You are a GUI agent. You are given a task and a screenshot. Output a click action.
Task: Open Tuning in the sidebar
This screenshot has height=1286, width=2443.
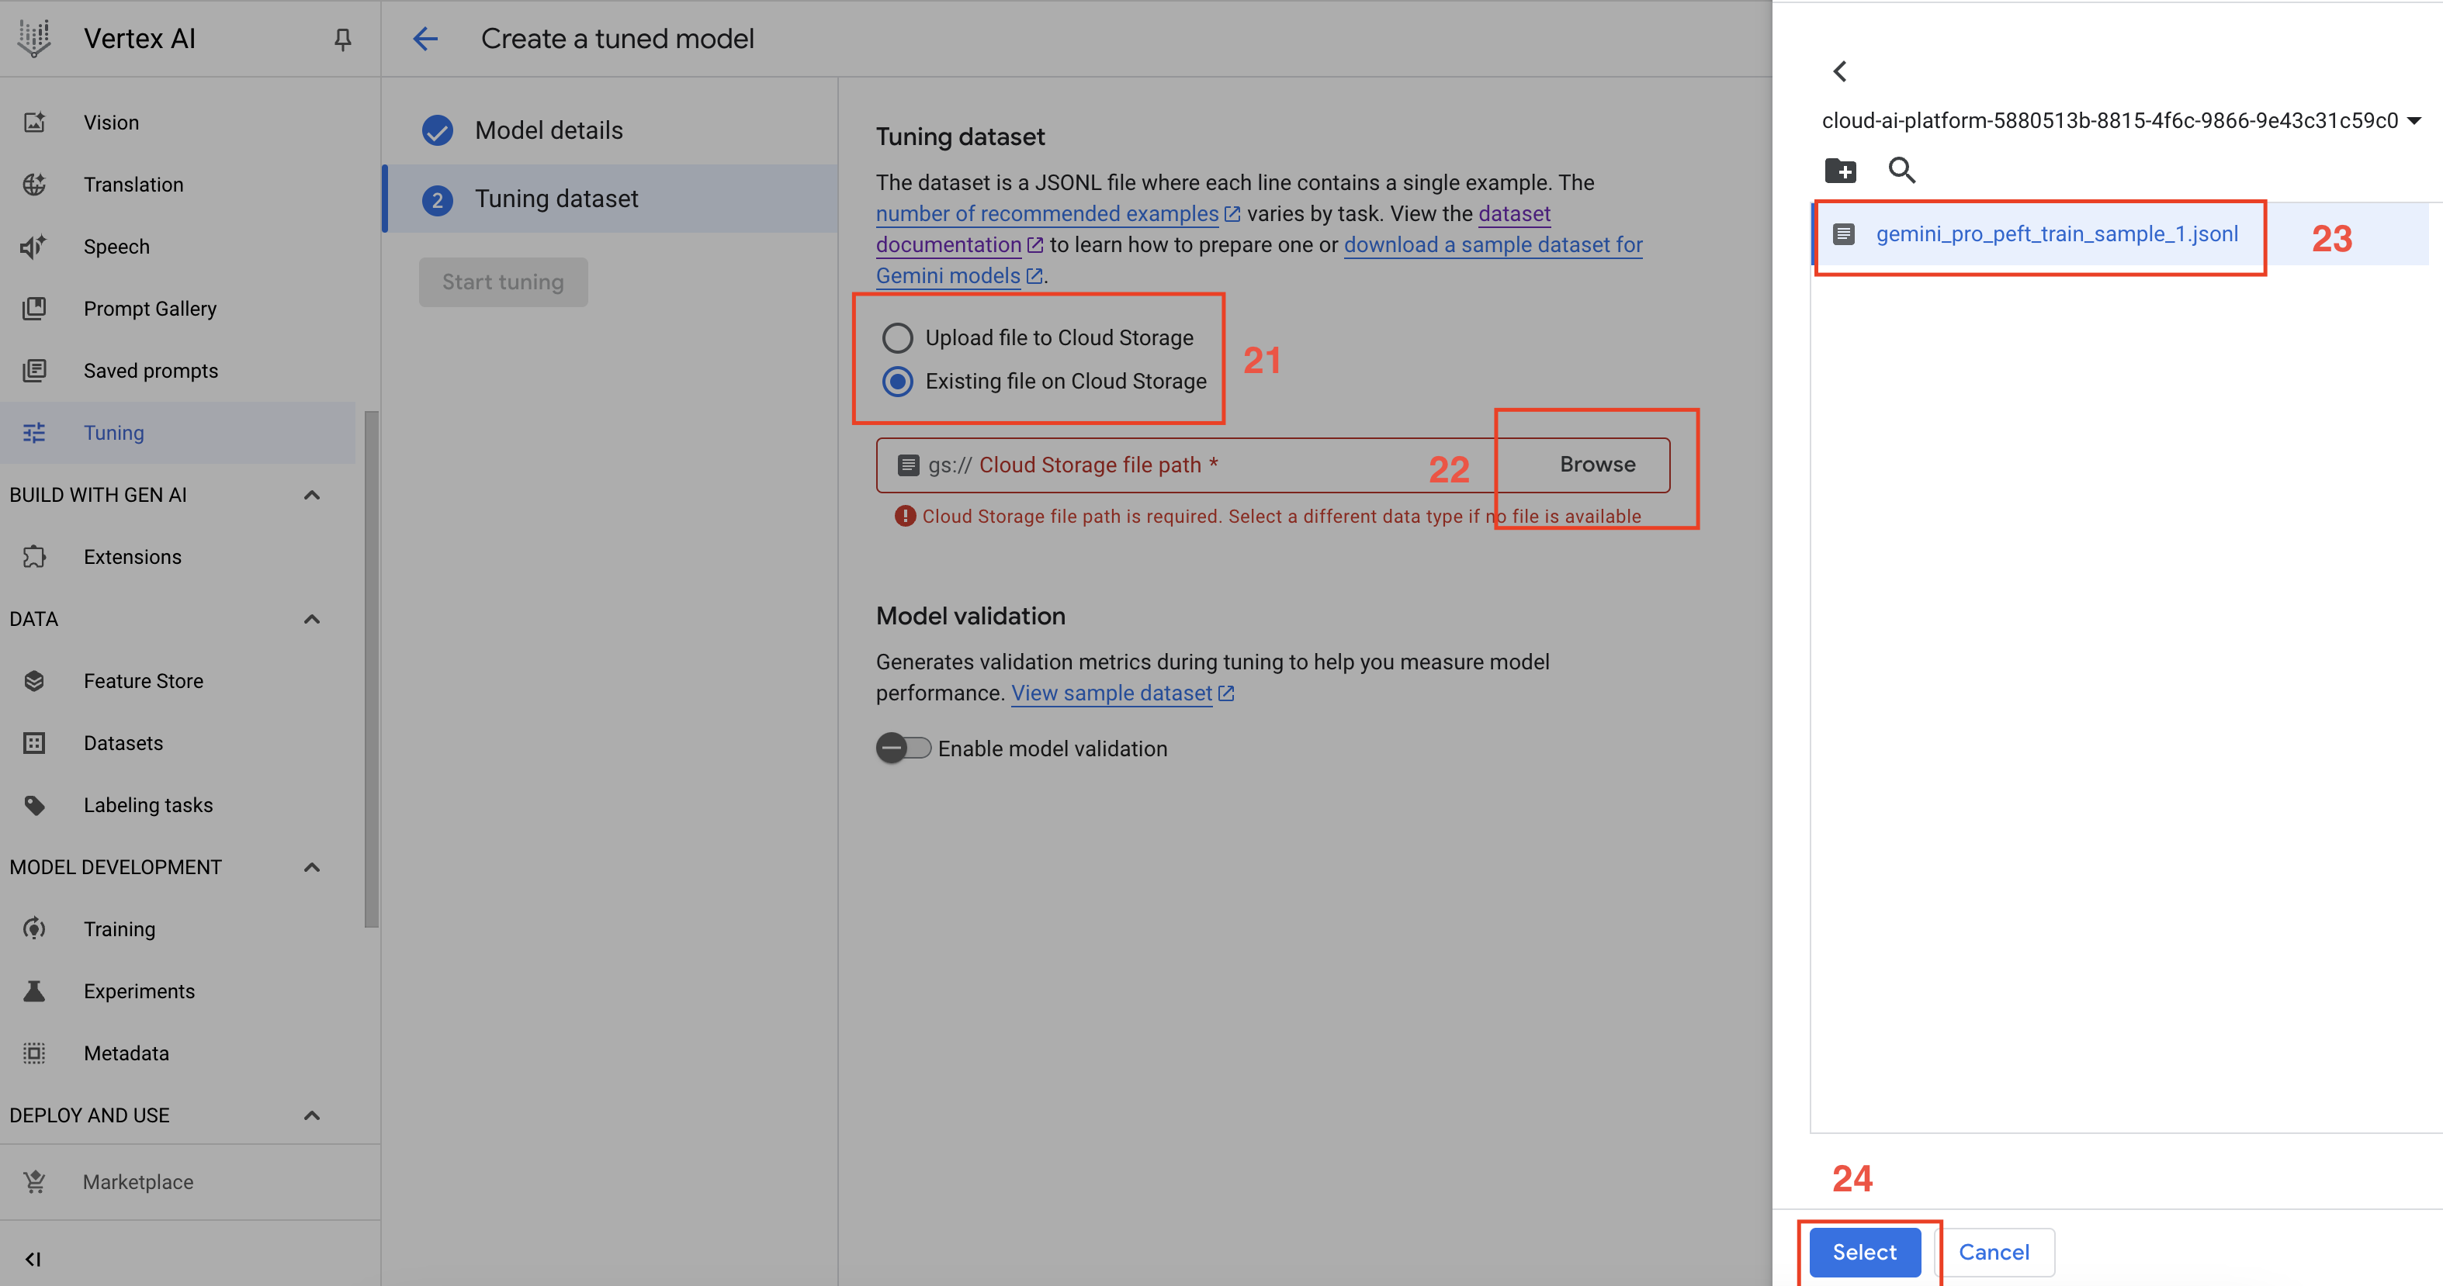pos(178,433)
